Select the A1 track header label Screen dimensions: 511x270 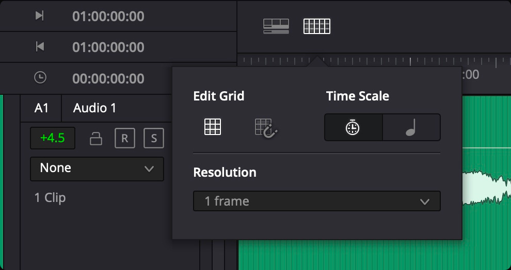tap(41, 108)
